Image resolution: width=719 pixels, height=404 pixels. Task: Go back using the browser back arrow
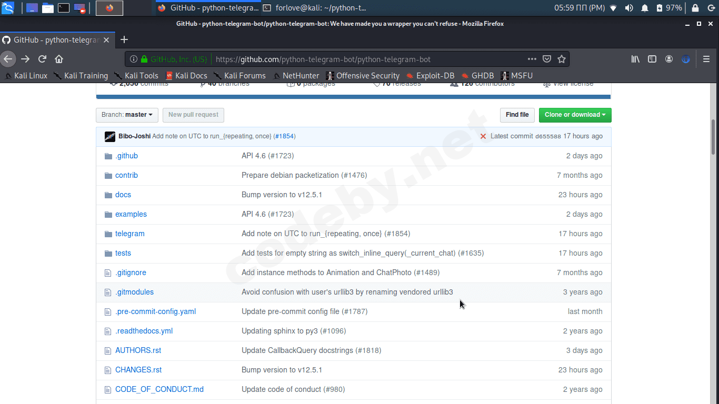pyautogui.click(x=8, y=59)
